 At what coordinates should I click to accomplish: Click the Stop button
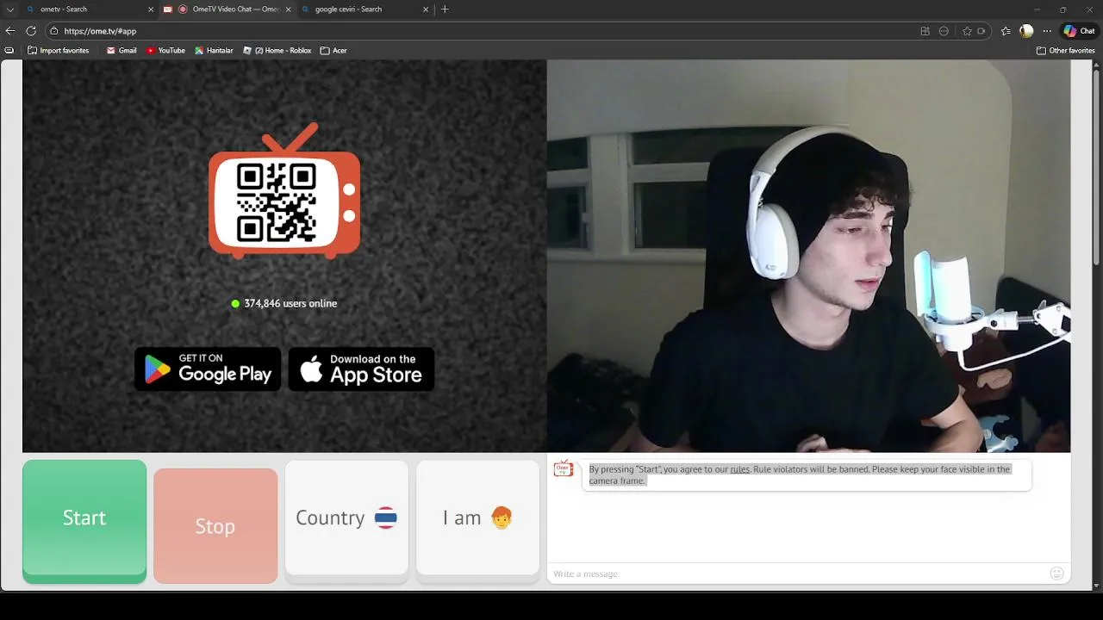click(x=215, y=525)
